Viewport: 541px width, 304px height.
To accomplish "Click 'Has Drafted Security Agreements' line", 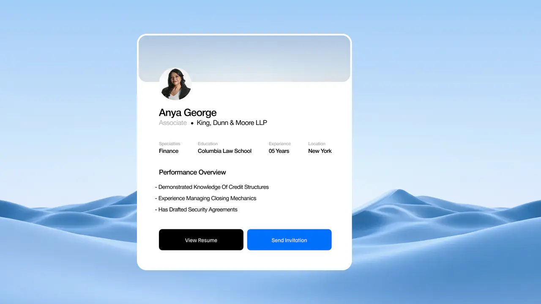I will point(197,210).
